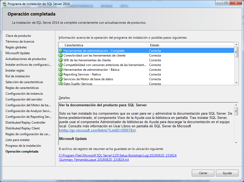Image resolution: width=244 pixels, height=182 pixels.
Task: Click Correcta status for Servicios de Motor row
Action: 155,79
